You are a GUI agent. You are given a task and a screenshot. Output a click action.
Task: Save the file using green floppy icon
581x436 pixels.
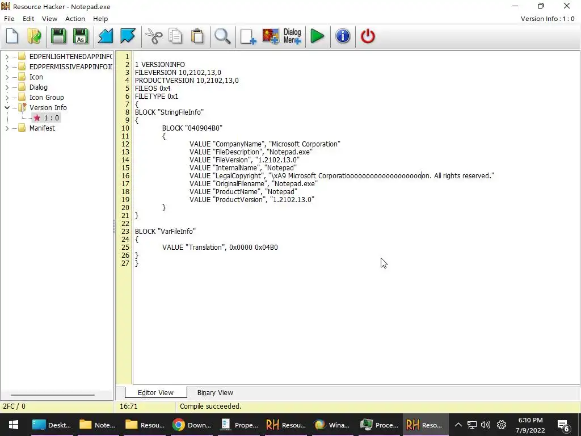click(x=58, y=36)
